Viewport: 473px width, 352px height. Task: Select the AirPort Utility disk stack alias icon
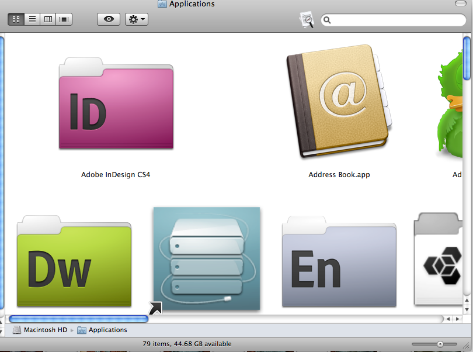pos(207,258)
